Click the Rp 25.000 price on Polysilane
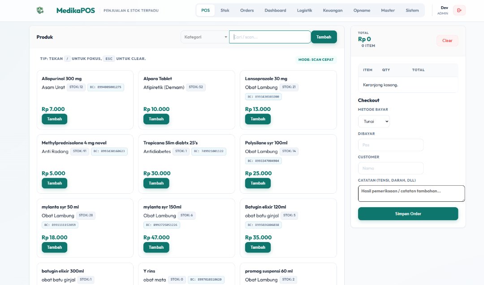The image size is (484, 285). [x=259, y=173]
